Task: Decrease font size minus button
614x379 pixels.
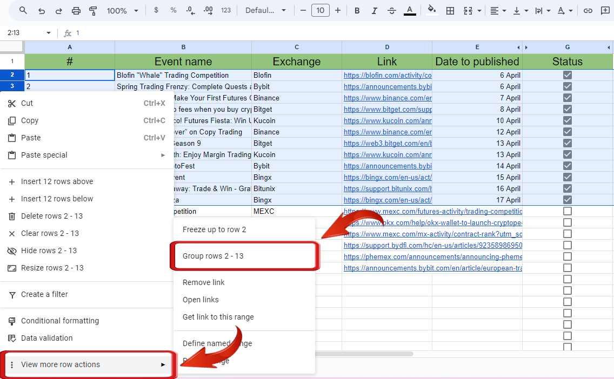Action: [303, 10]
